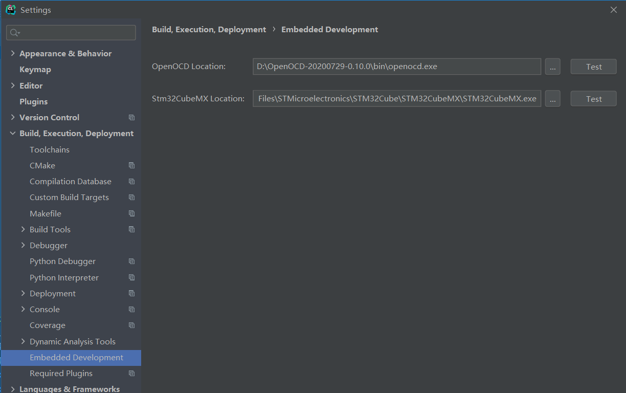Click the project marker icon beside Coverage
Viewport: 626px width, 393px height.
click(131, 325)
